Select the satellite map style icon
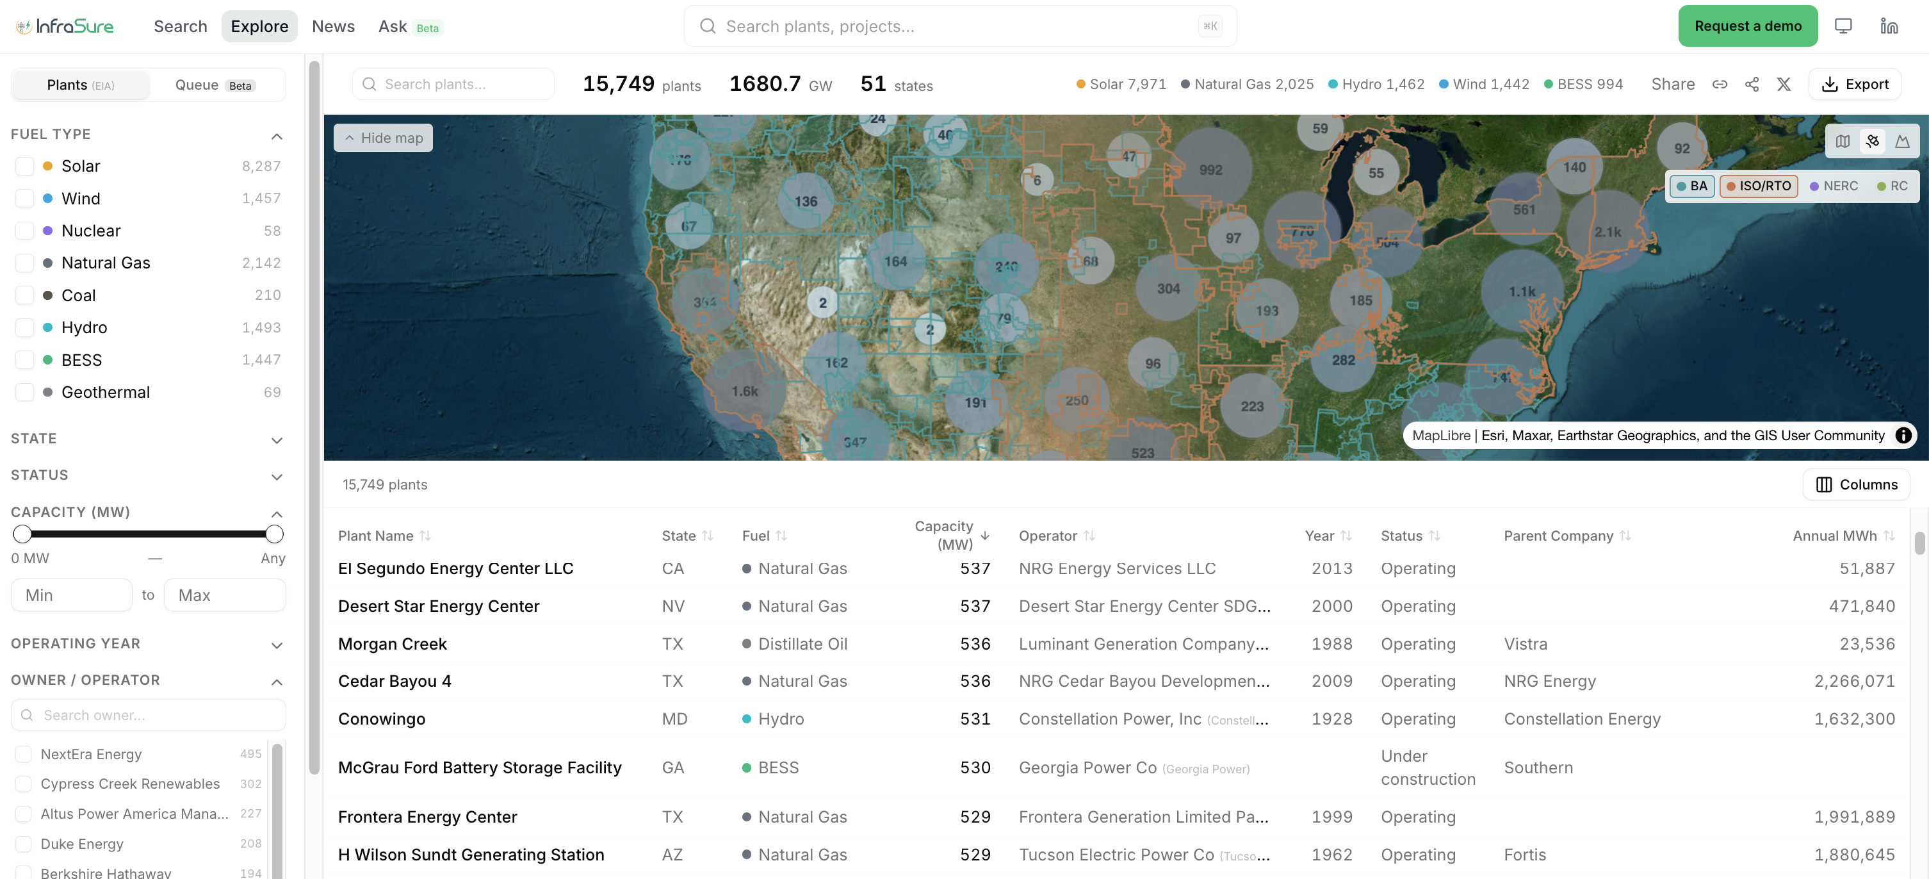The height and width of the screenshot is (879, 1929). 1873,141
